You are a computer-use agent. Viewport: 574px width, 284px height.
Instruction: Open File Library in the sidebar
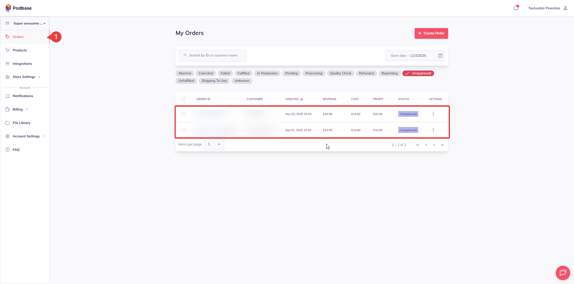click(22, 123)
